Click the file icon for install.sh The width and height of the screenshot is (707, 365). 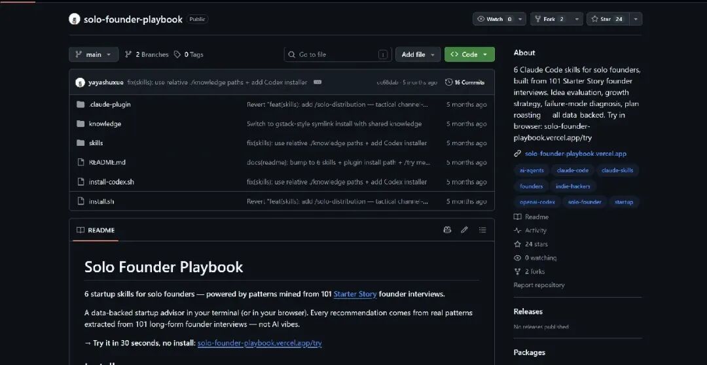tap(81, 201)
